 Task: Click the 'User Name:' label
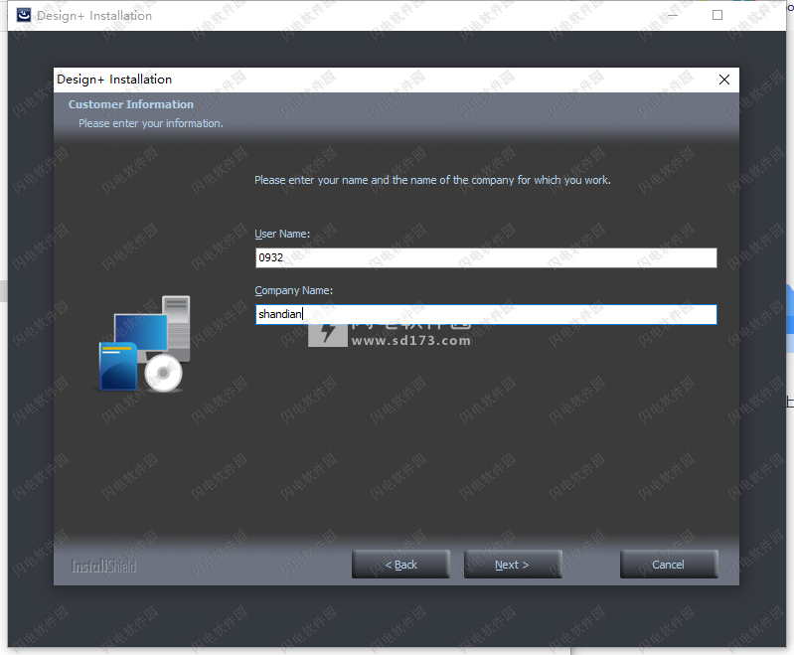pyautogui.click(x=282, y=234)
